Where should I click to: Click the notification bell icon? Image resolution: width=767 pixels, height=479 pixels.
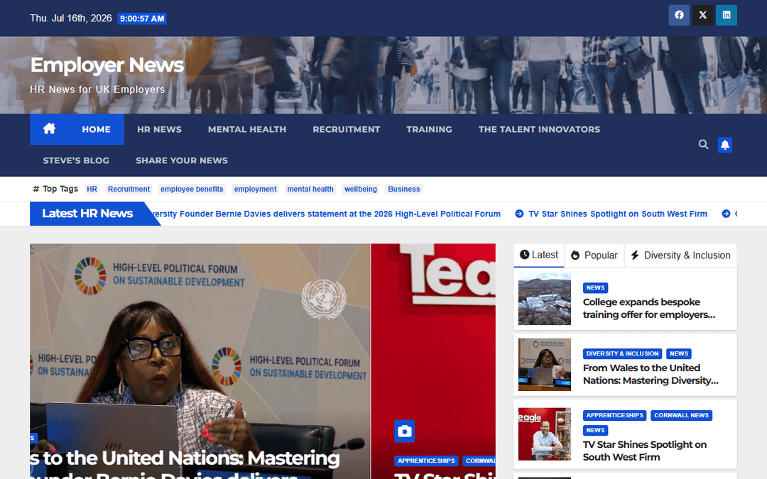[x=725, y=145]
